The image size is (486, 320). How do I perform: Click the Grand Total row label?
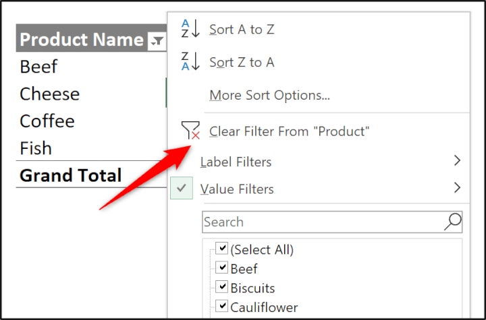click(x=71, y=176)
